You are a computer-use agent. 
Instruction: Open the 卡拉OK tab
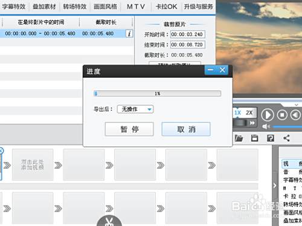click(x=166, y=7)
